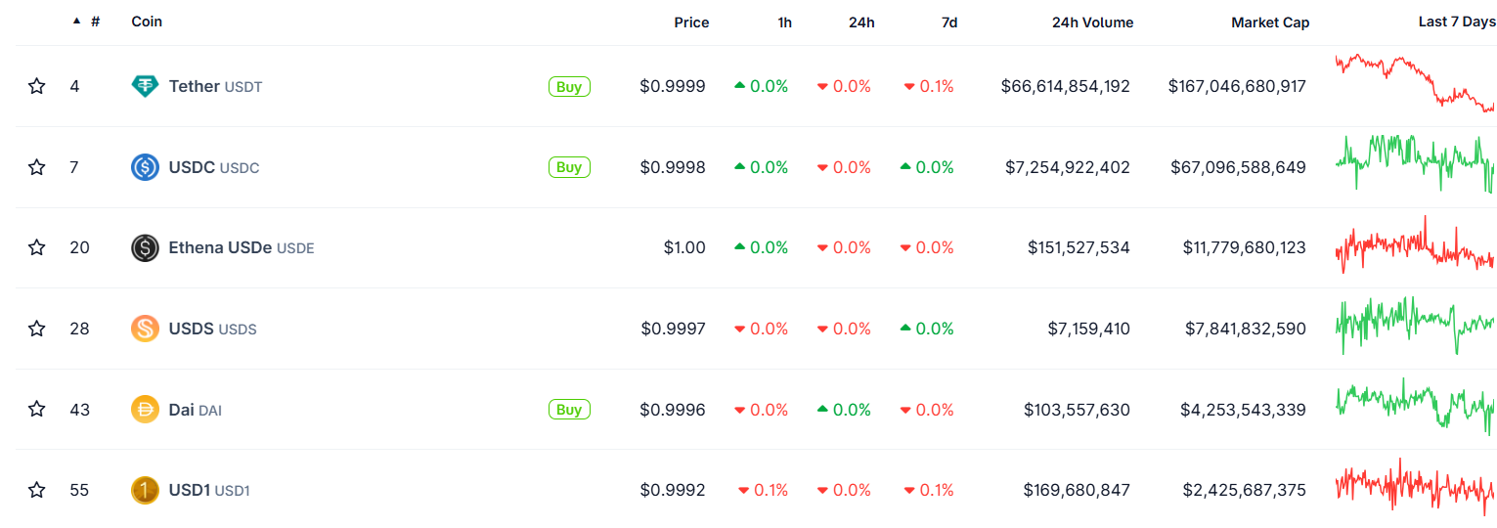Click the Ethena USDe coin logo
Image resolution: width=1497 pixels, height=528 pixels.
[145, 248]
